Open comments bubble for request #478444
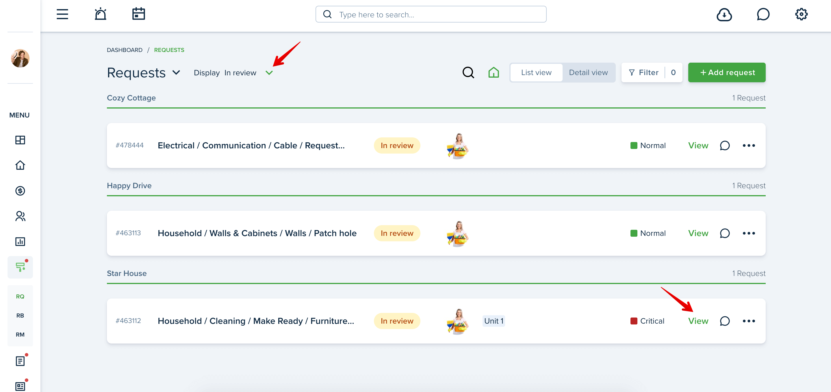This screenshot has height=392, width=831. pos(725,145)
